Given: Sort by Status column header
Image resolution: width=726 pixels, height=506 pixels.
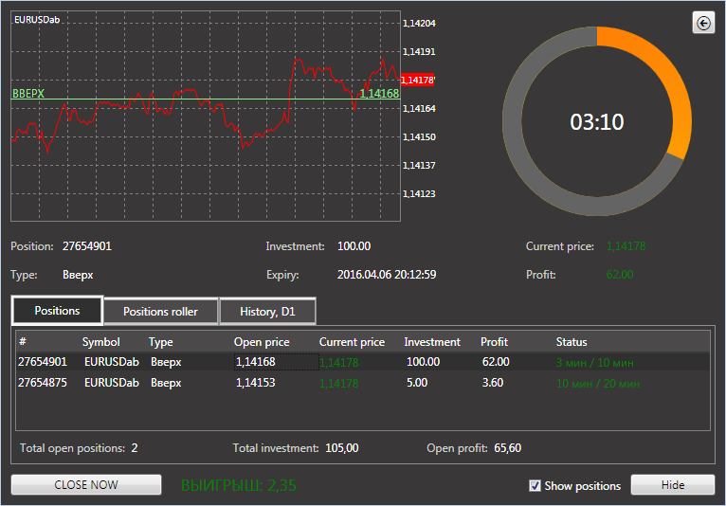Looking at the screenshot, I should pyautogui.click(x=572, y=342).
